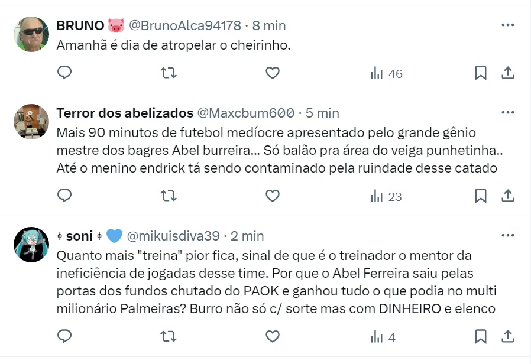Screen dimensions: 531x364
Task: Share BRUNO's tweet
Action: [x=507, y=73]
